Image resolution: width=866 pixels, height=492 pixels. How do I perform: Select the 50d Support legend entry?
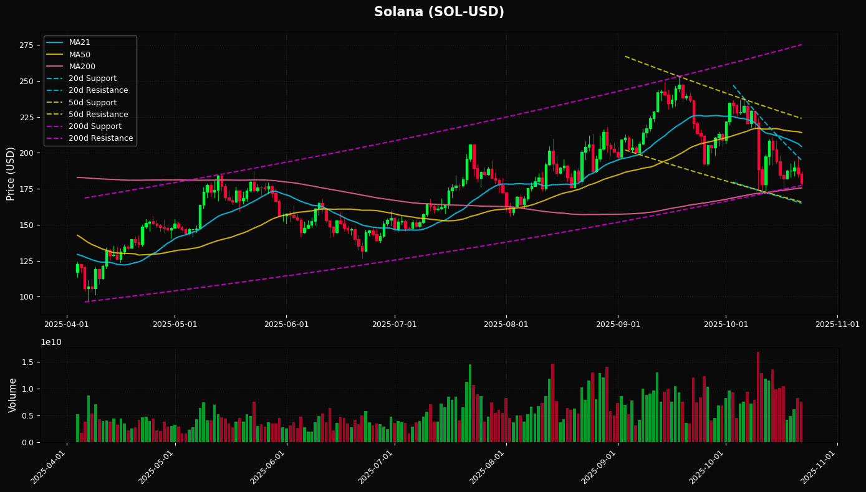coord(92,102)
